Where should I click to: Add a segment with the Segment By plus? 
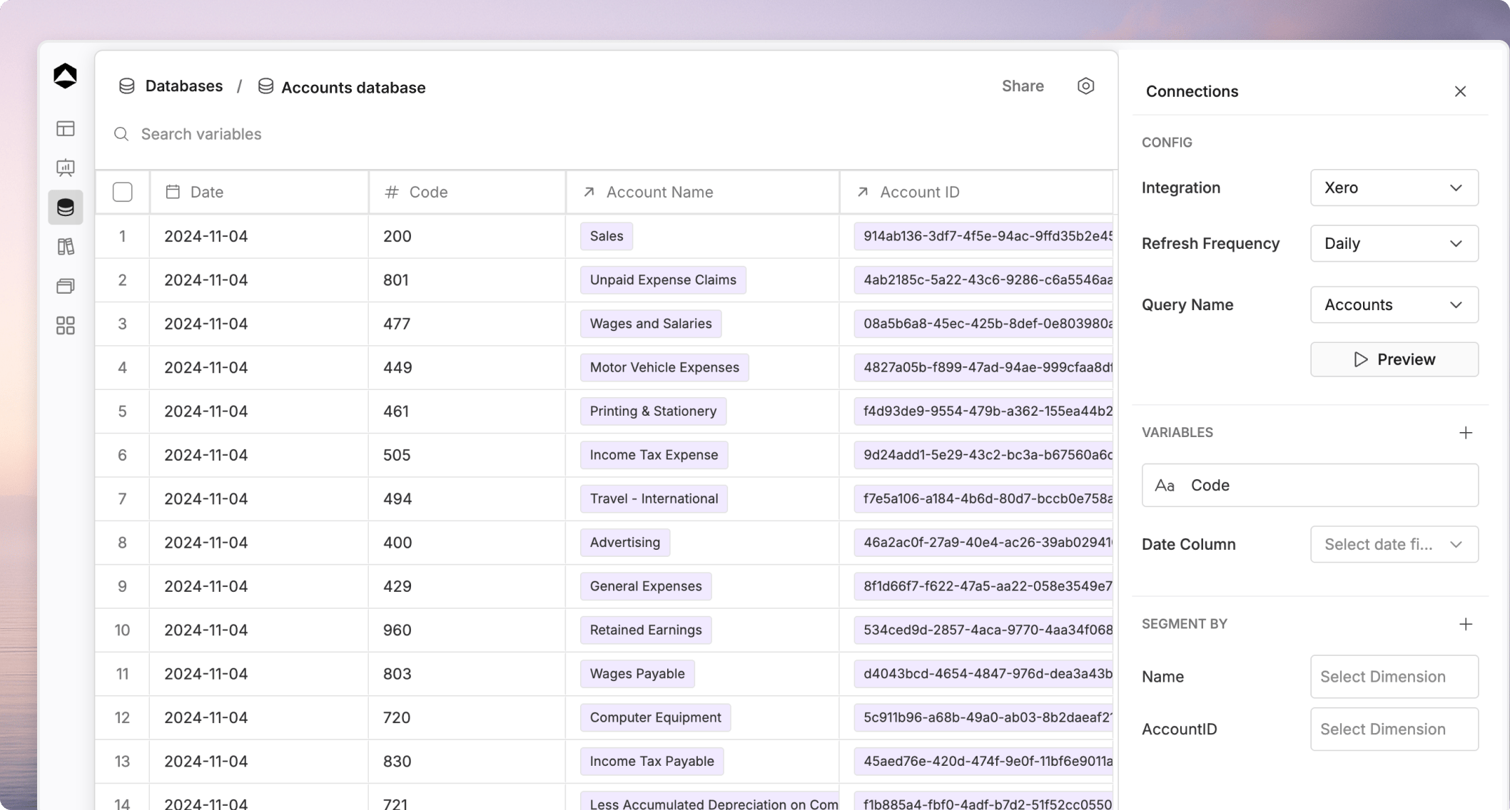pos(1466,624)
